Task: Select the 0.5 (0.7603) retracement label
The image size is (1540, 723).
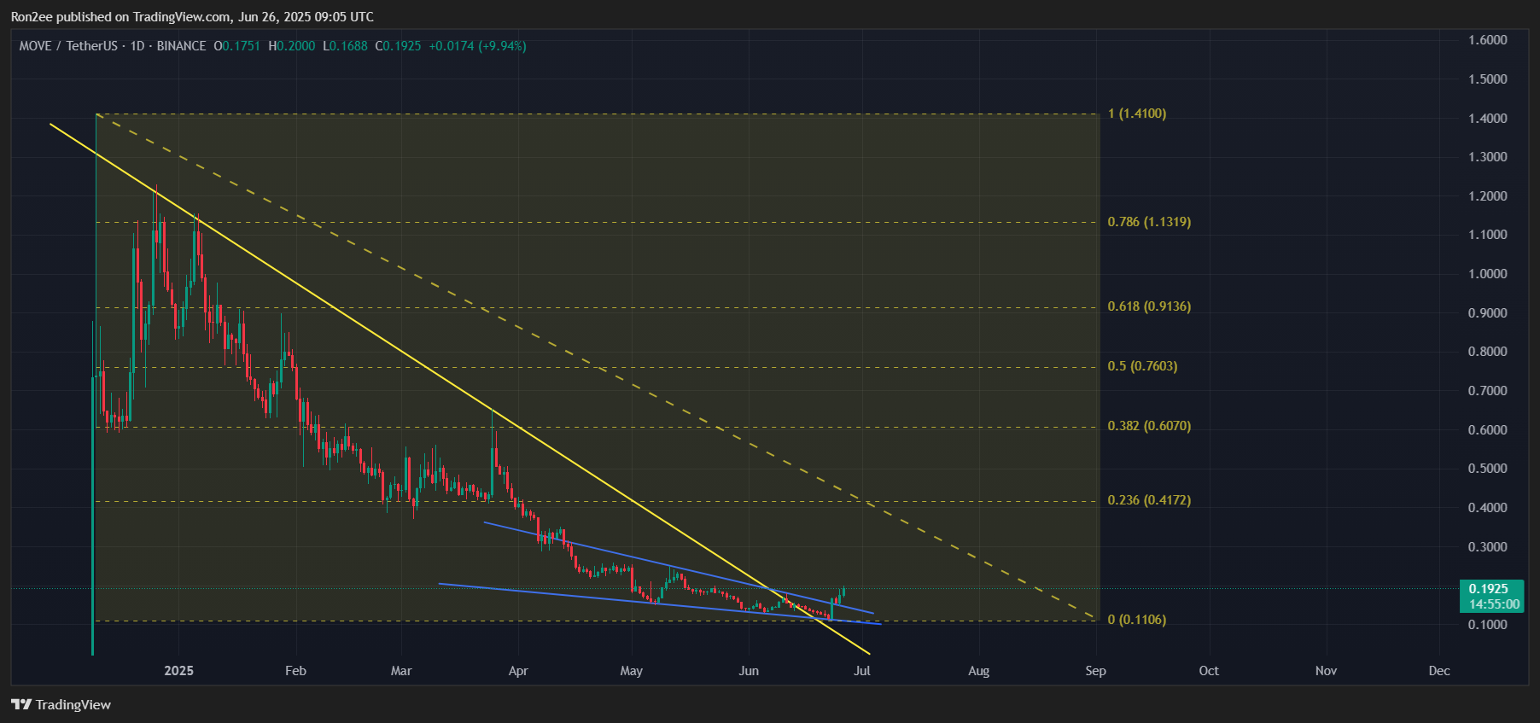Action: coord(1141,366)
